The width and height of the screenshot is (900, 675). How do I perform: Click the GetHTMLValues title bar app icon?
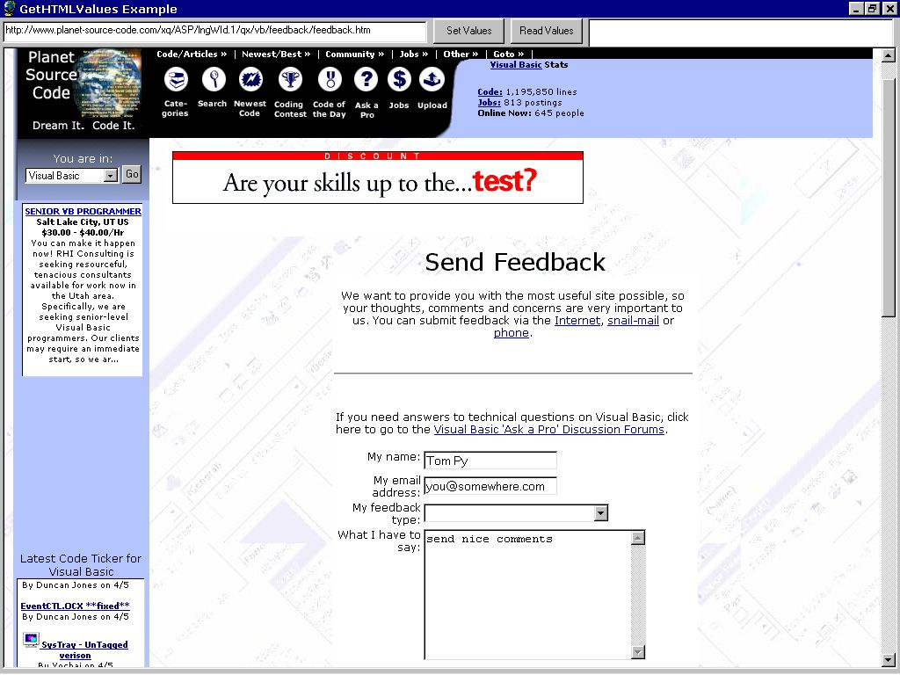(9, 8)
